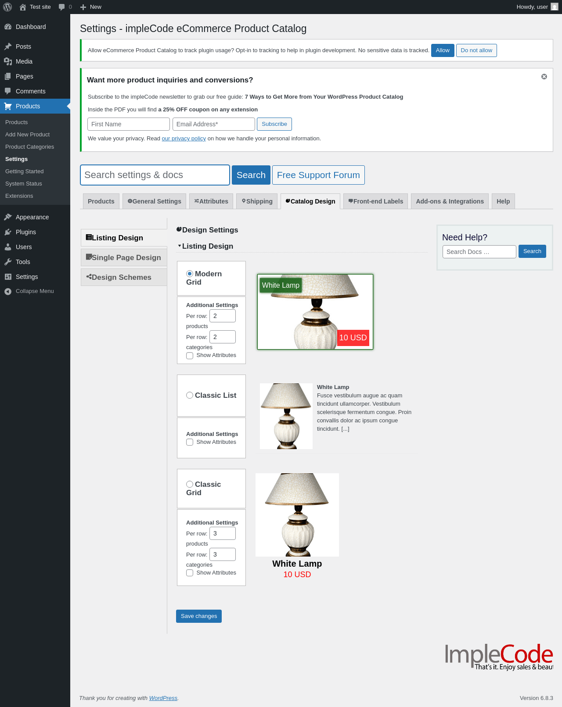562x707 pixels.
Task: Switch to Add-ons & Integrations tab
Action: [450, 201]
